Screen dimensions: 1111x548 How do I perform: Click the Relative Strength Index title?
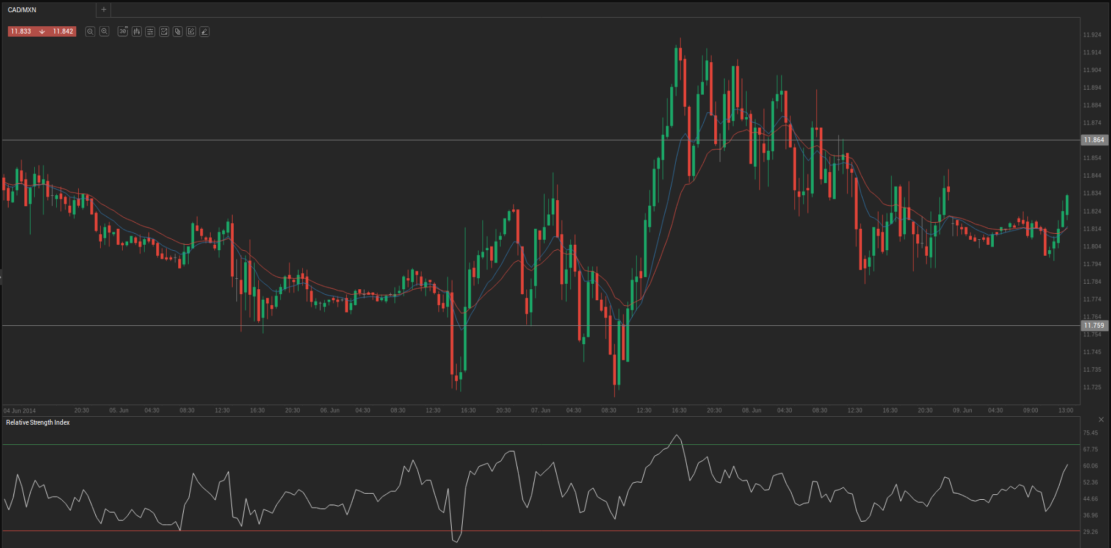click(38, 422)
